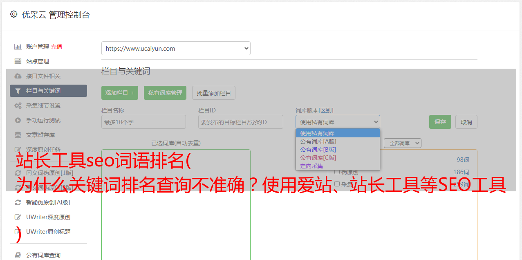Open the https://www.ucaiyun.com site selector

pos(176,48)
